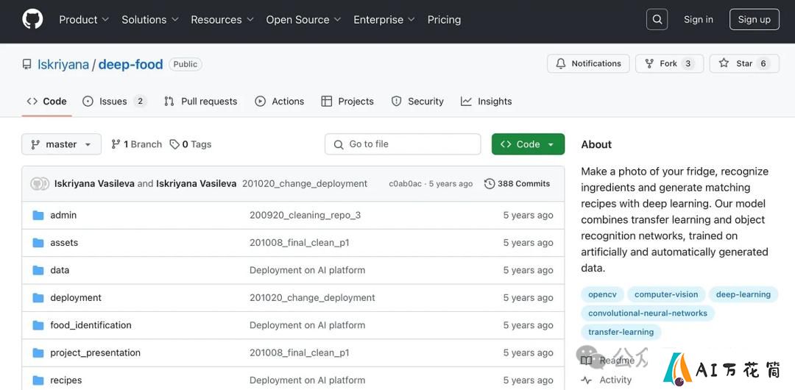
Task: Open the c0ab0ac commit hash
Action: [x=405, y=183]
